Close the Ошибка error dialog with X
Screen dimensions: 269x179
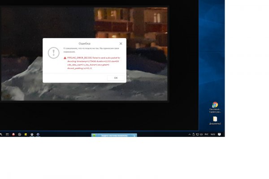pos(121,43)
